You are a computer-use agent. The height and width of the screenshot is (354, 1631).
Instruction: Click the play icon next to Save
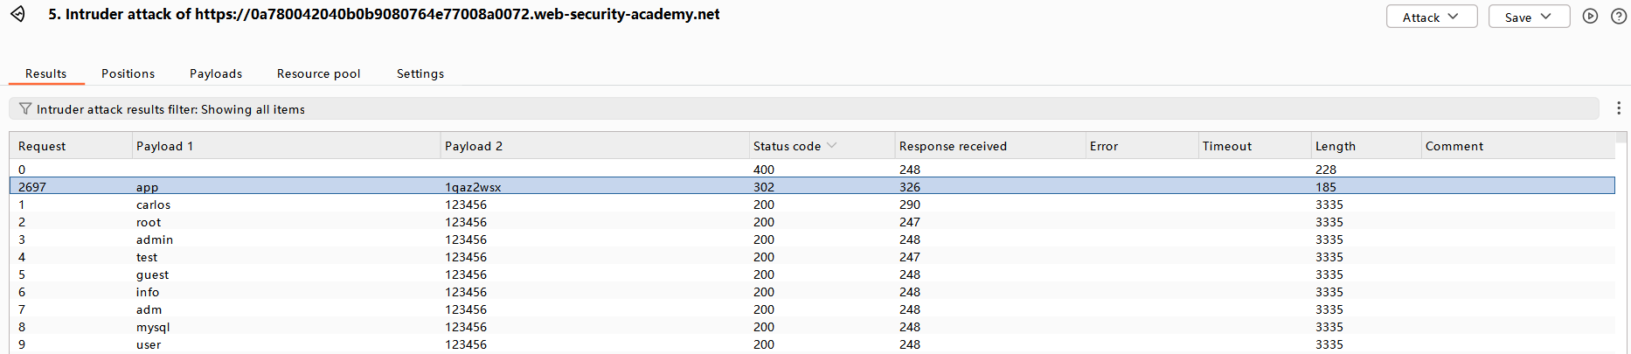pos(1590,17)
